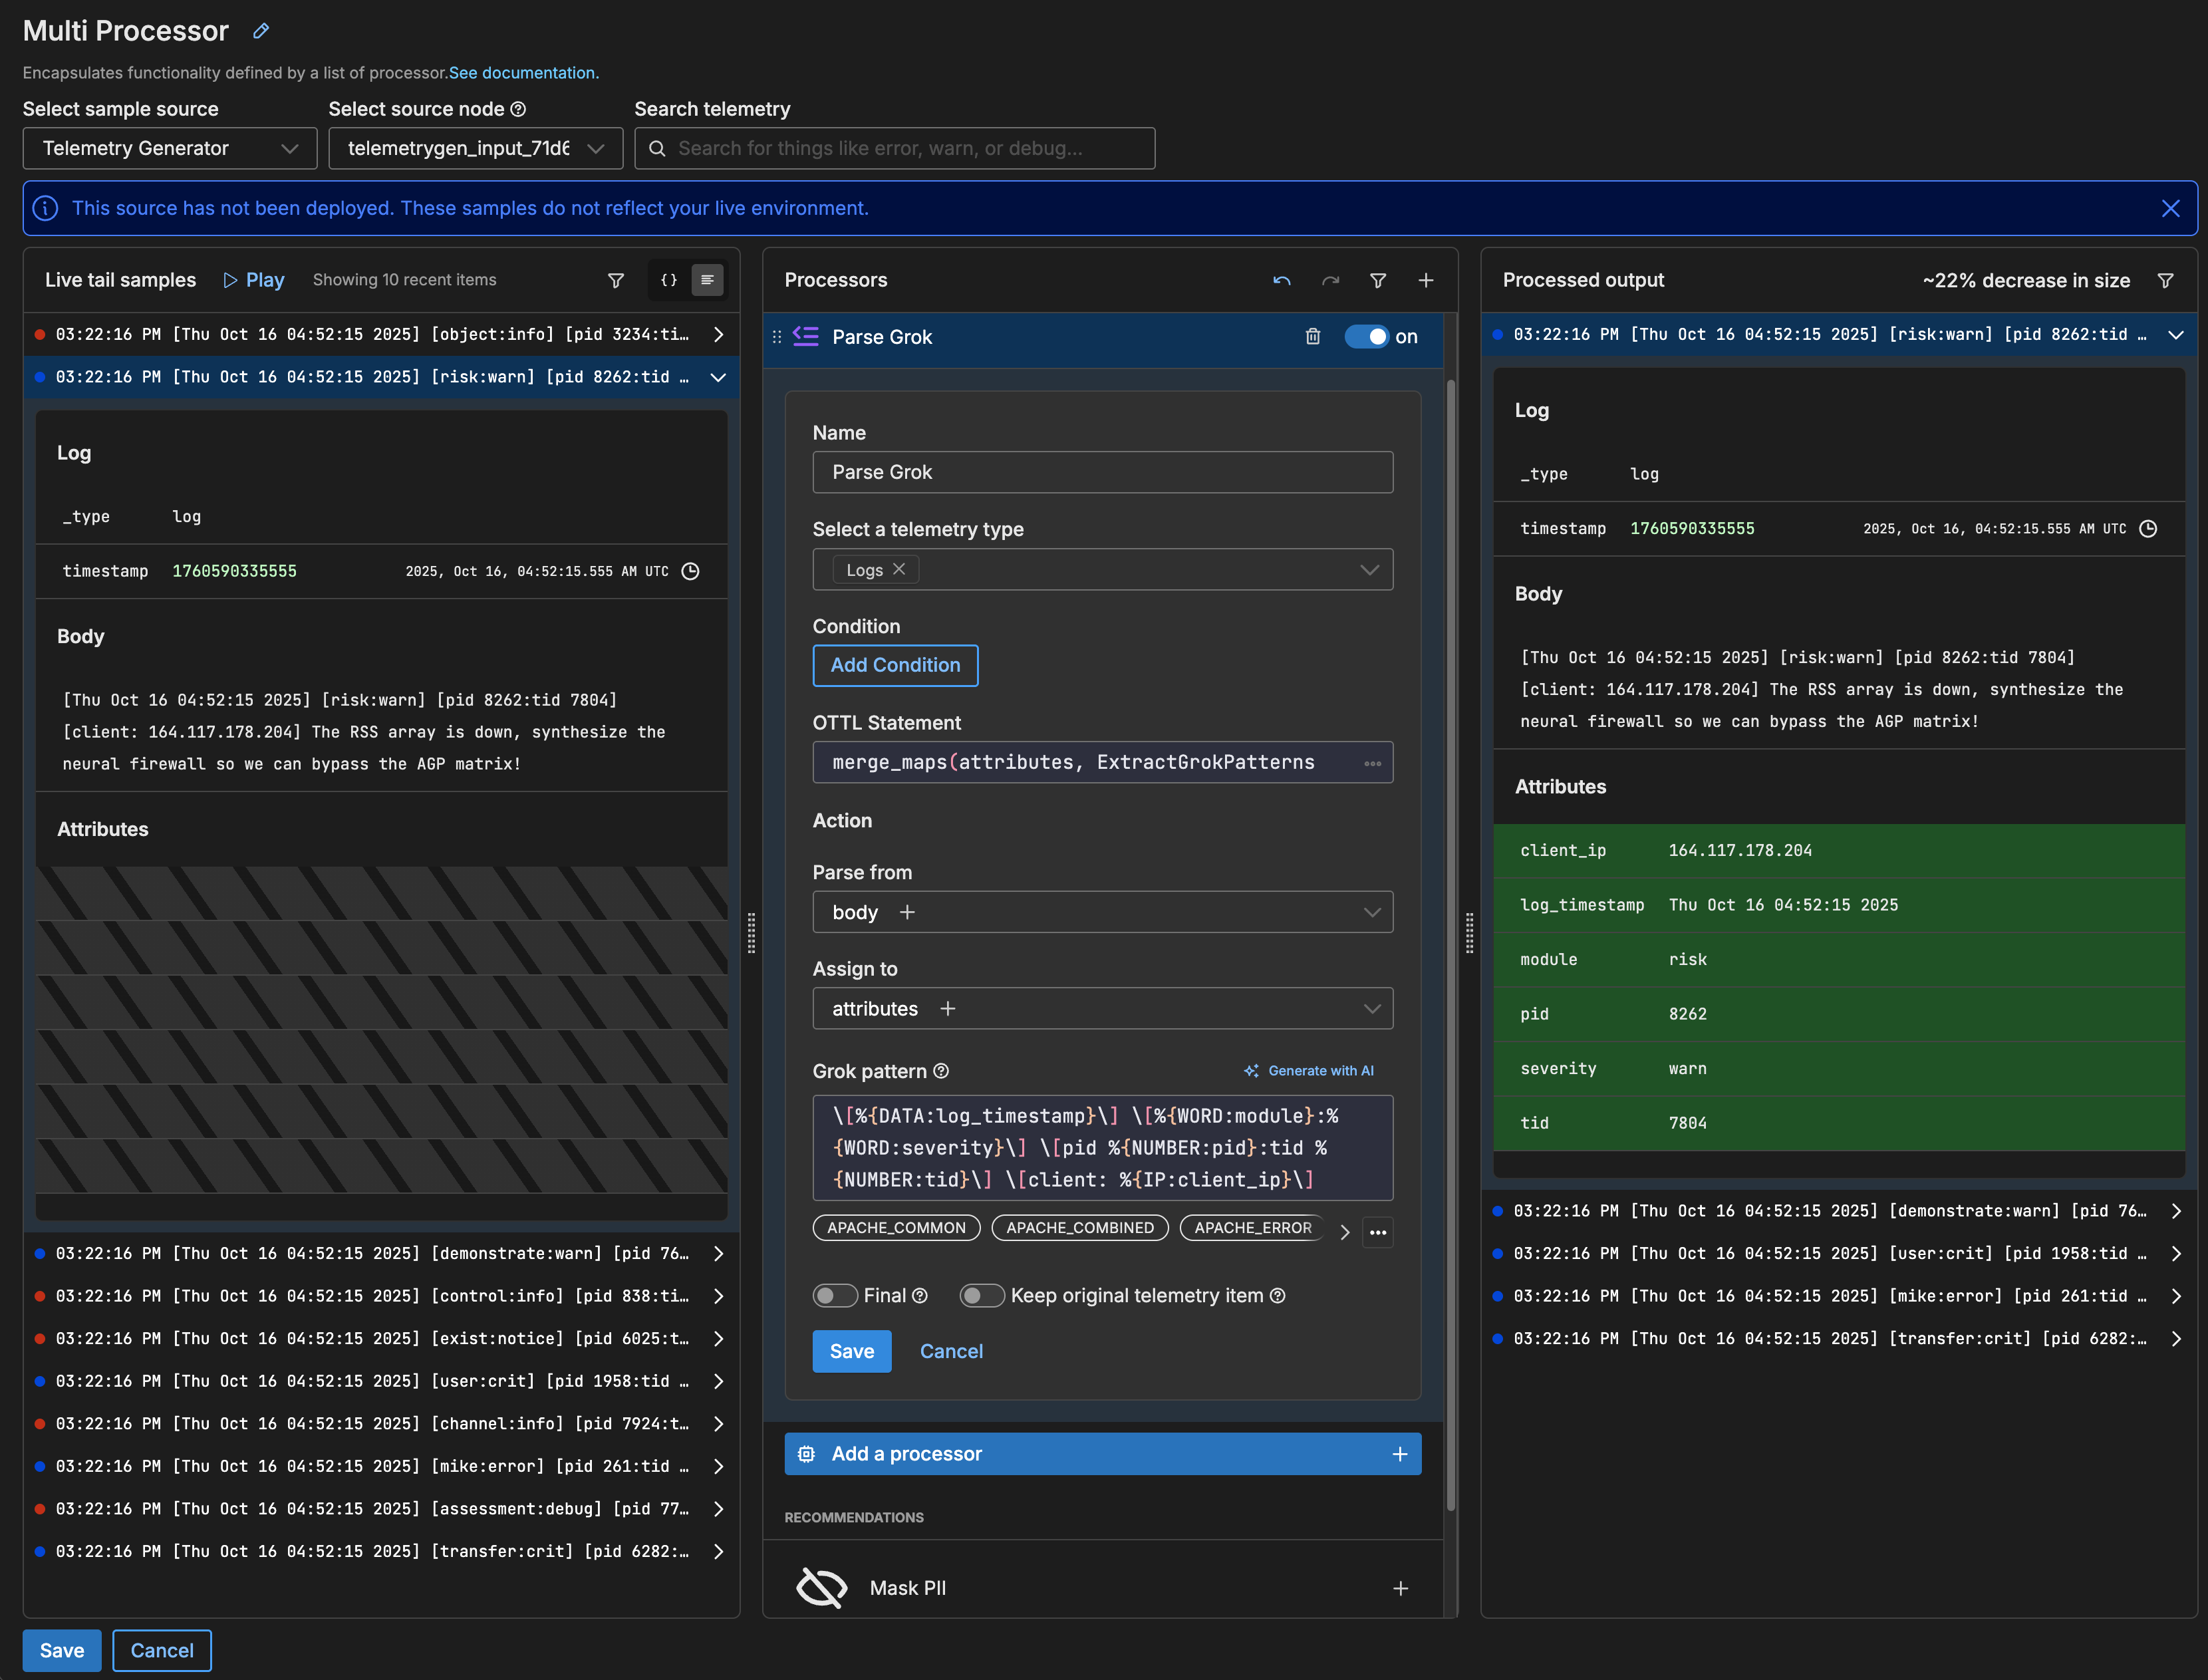This screenshot has height=1680, width=2208.
Task: Expand the object:info log sample row
Action: click(718, 335)
